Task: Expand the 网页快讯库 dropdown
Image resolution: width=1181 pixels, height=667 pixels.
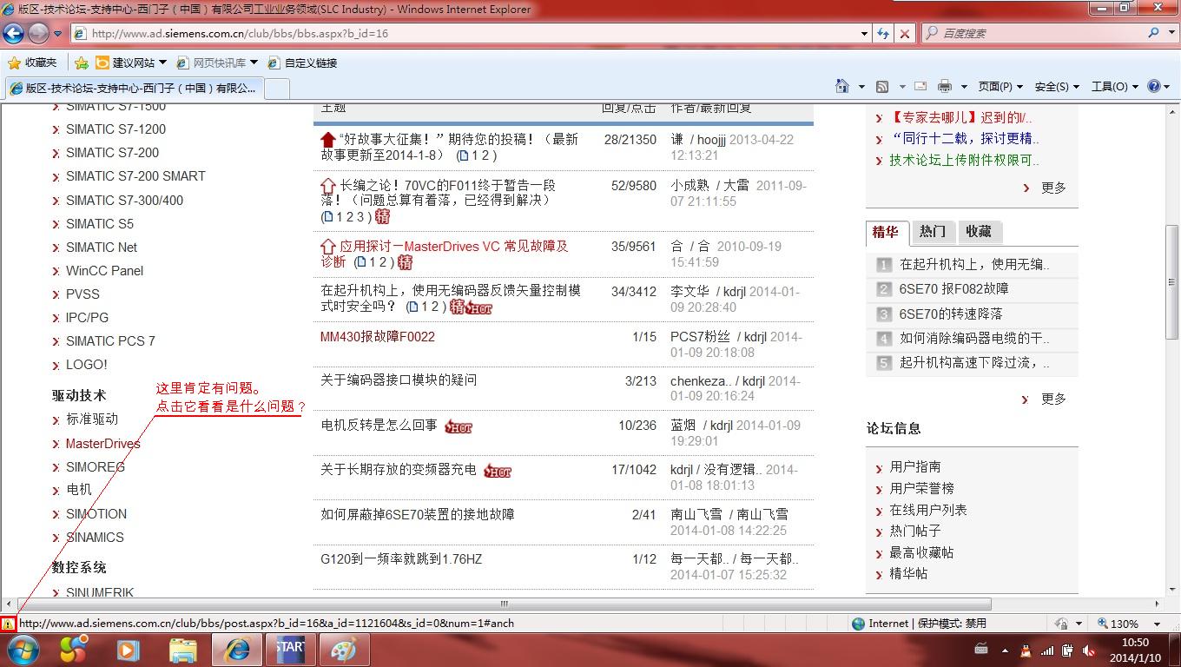Action: pyautogui.click(x=254, y=63)
